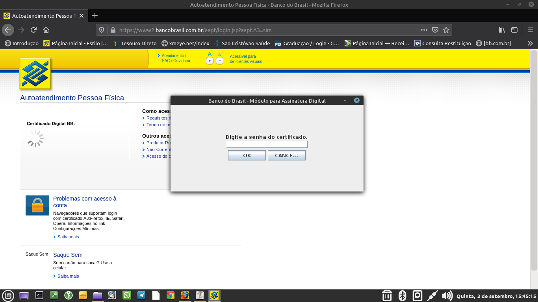Reload the current page
538x302 pixels.
(x=34, y=30)
